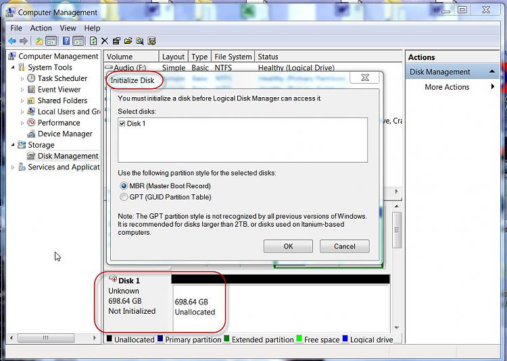Click Disk Management icon in tree
Viewport: 507px width, 361px height.
[31, 156]
